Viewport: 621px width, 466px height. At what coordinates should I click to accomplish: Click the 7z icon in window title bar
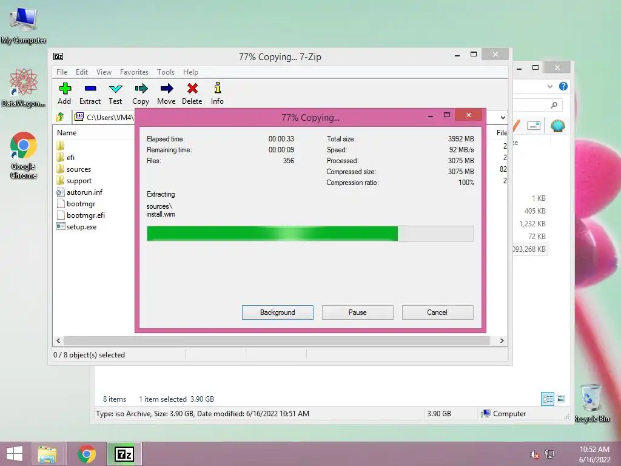[58, 56]
